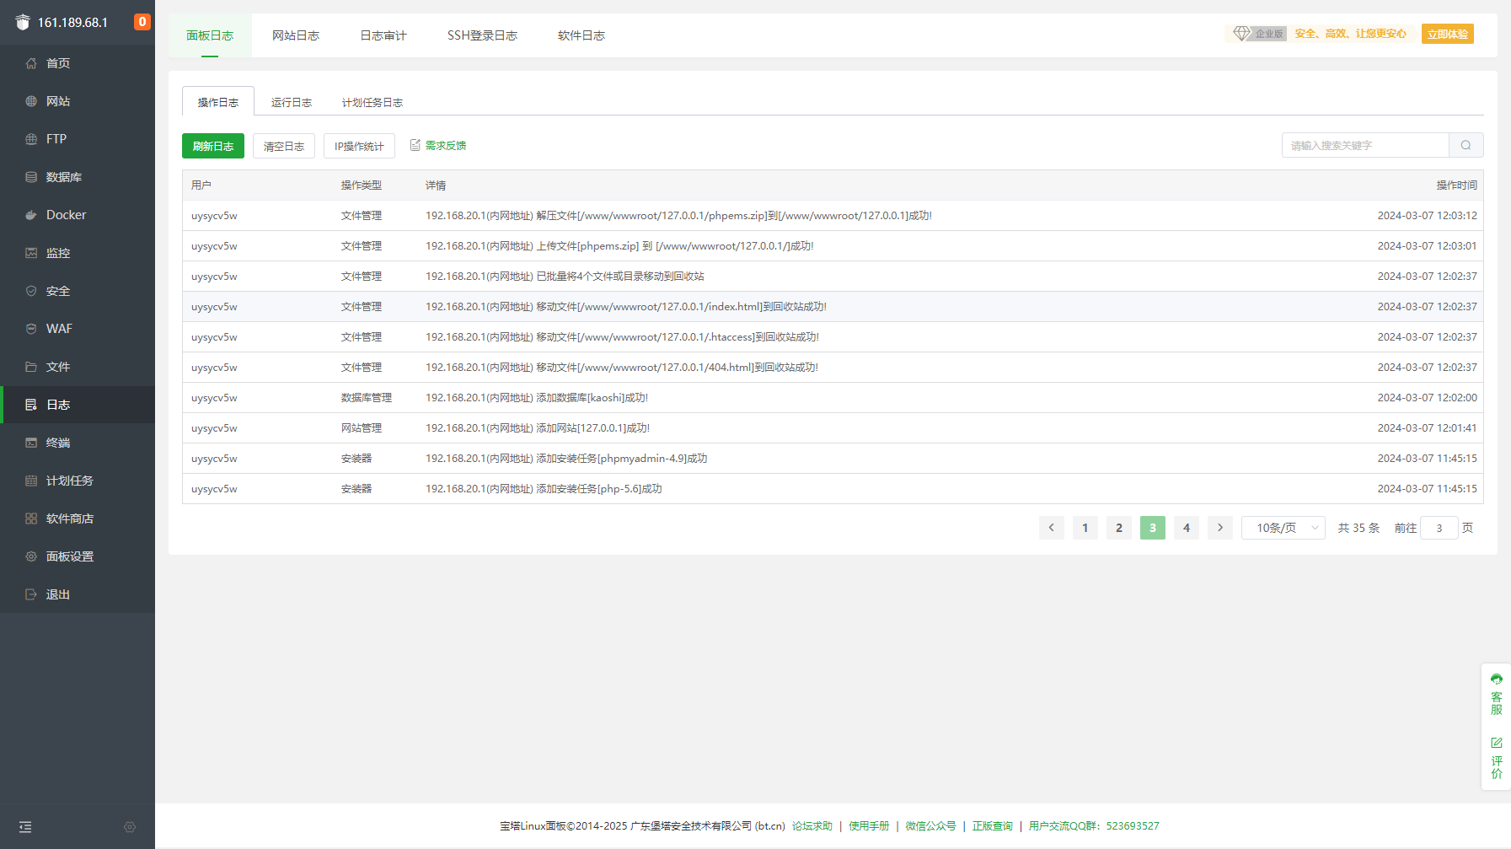
Task: Switch to 网站日志 tab
Action: pyautogui.click(x=296, y=35)
